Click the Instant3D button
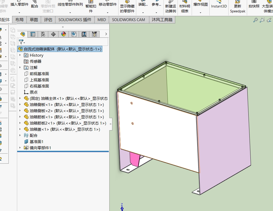This screenshot has width=273, height=211. pyautogui.click(x=219, y=6)
